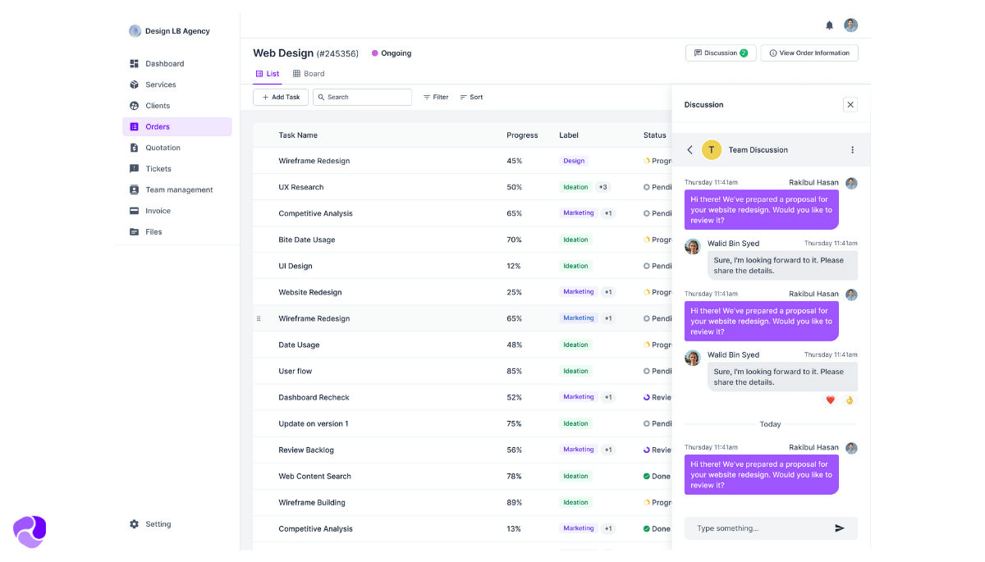Open the Sort options
Image resolution: width=985 pixels, height=562 pixels.
(x=471, y=97)
